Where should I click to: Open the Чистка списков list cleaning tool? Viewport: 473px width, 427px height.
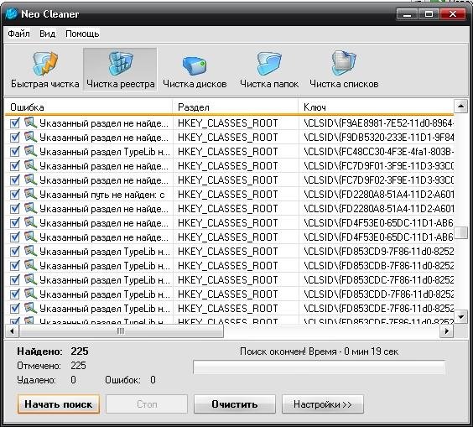point(344,70)
